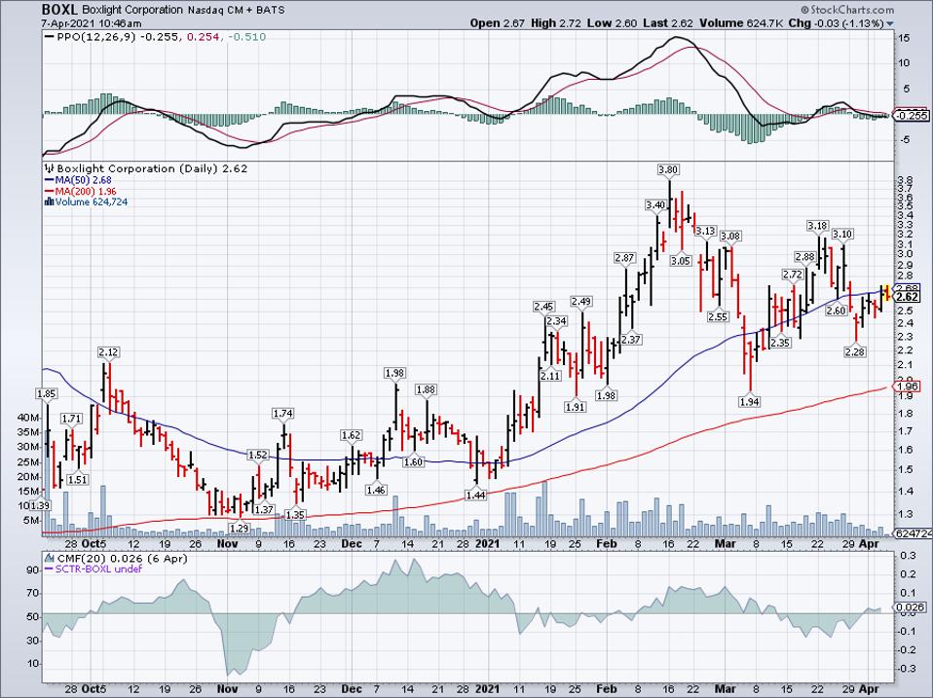The height and width of the screenshot is (698, 933).
Task: Open the StockCharts.com copyright link
Action: coord(846,10)
